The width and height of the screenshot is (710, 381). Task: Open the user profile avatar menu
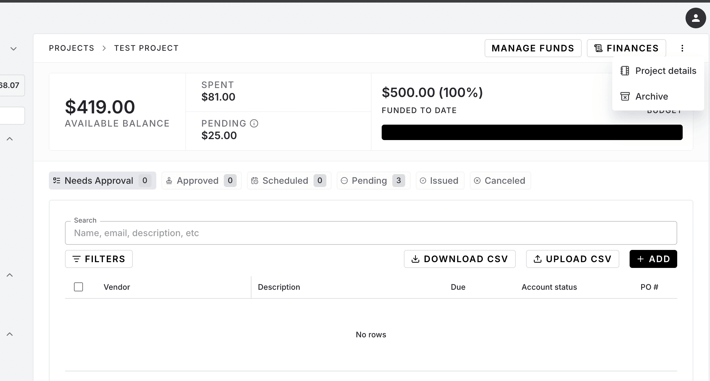tap(696, 18)
